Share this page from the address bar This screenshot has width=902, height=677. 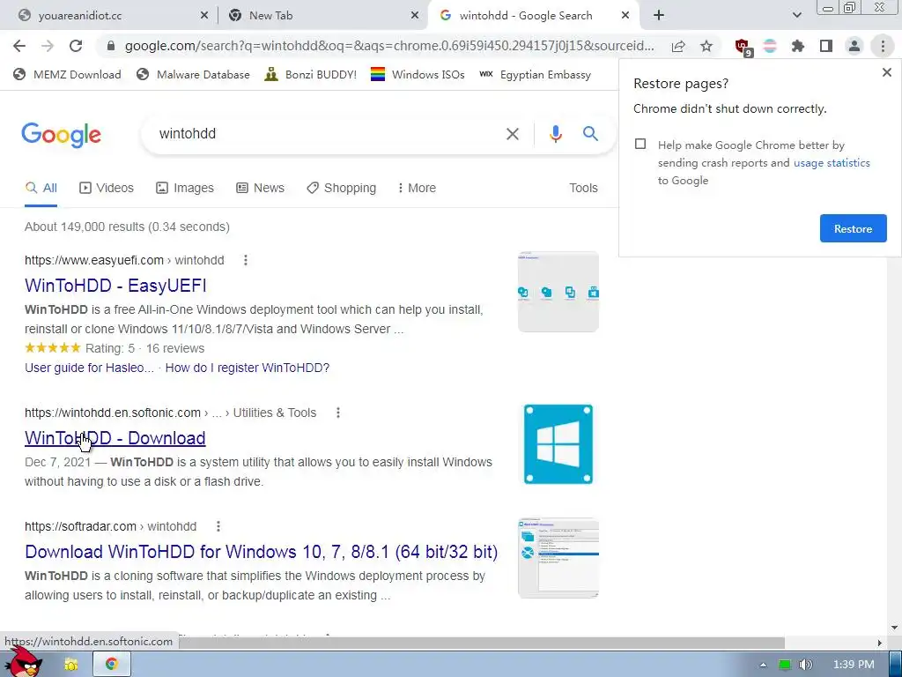pos(678,46)
